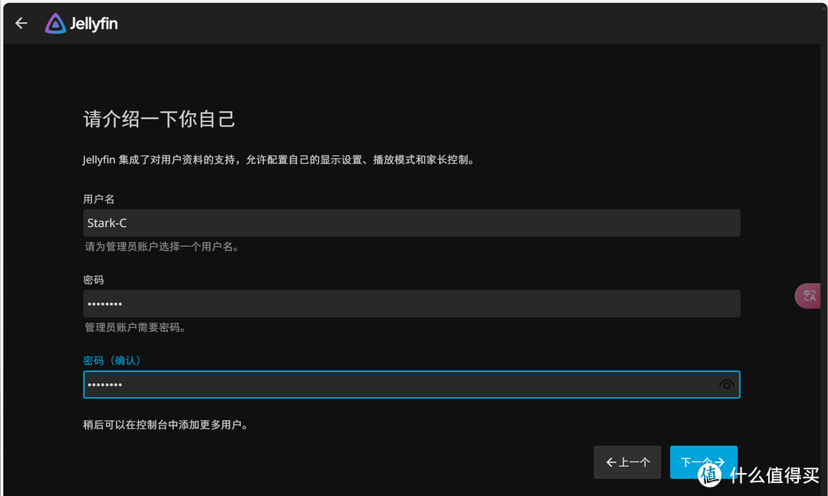The image size is (828, 496).
Task: Click the arrow icon inside the 上一个 button
Action: (x=610, y=462)
